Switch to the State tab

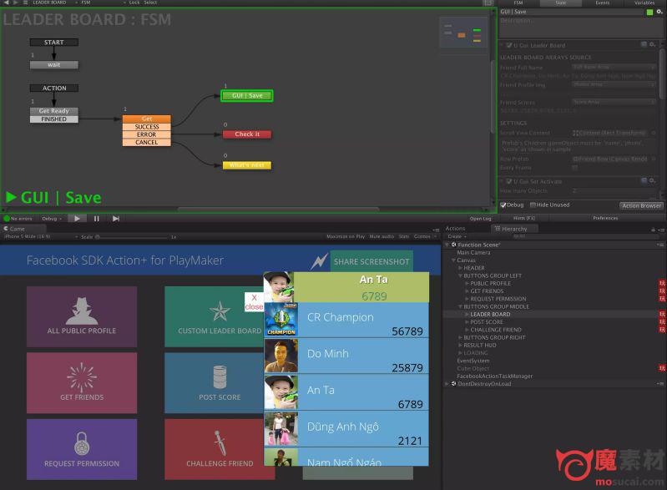coord(561,3)
